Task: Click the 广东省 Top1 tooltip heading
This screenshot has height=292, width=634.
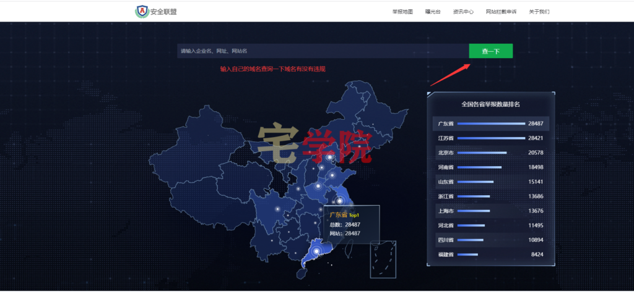Action: [344, 215]
